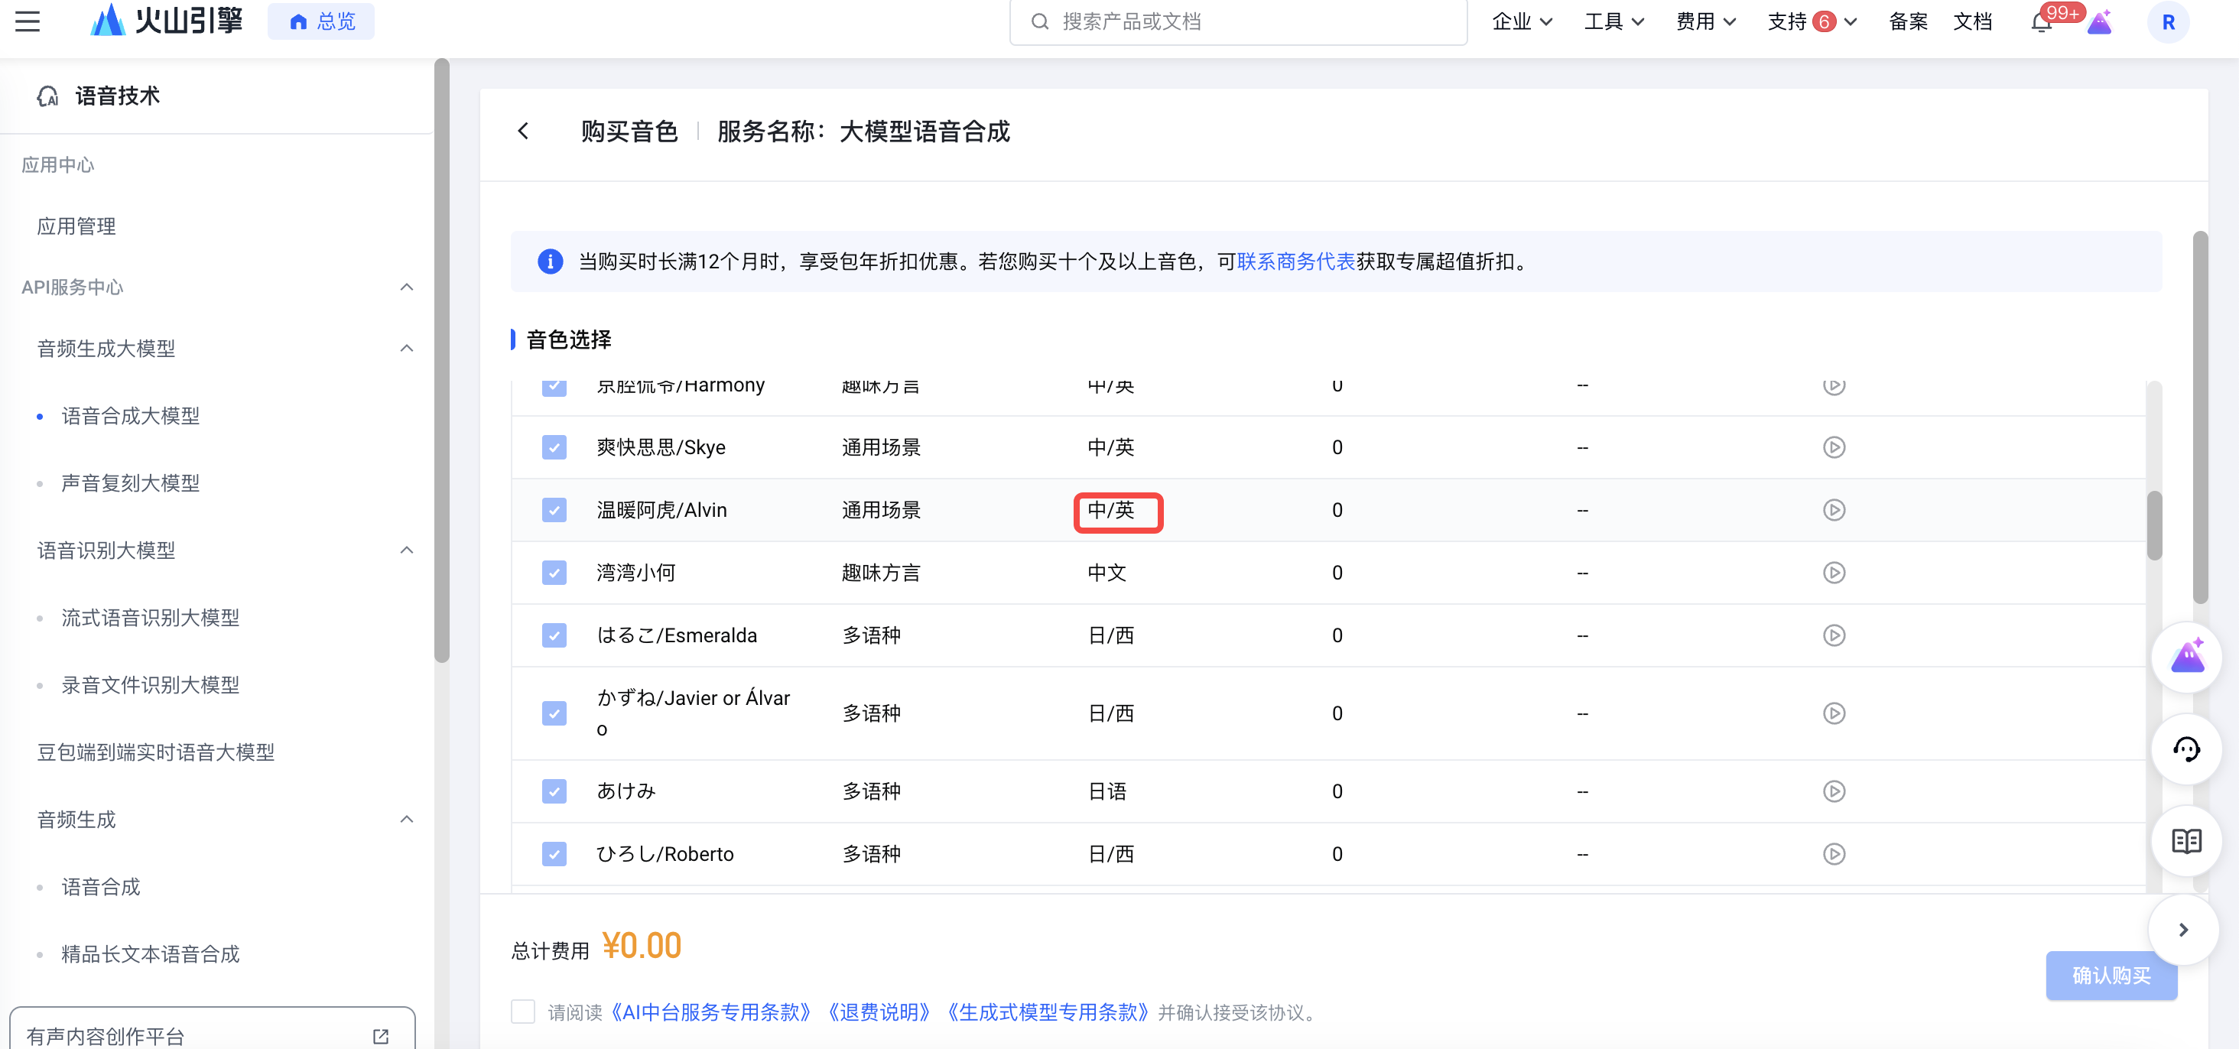Click the info icon in discount banner
The width and height of the screenshot is (2239, 1049).
pos(550,261)
